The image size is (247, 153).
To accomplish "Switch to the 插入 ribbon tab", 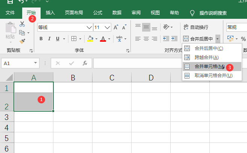I will point(50,13).
